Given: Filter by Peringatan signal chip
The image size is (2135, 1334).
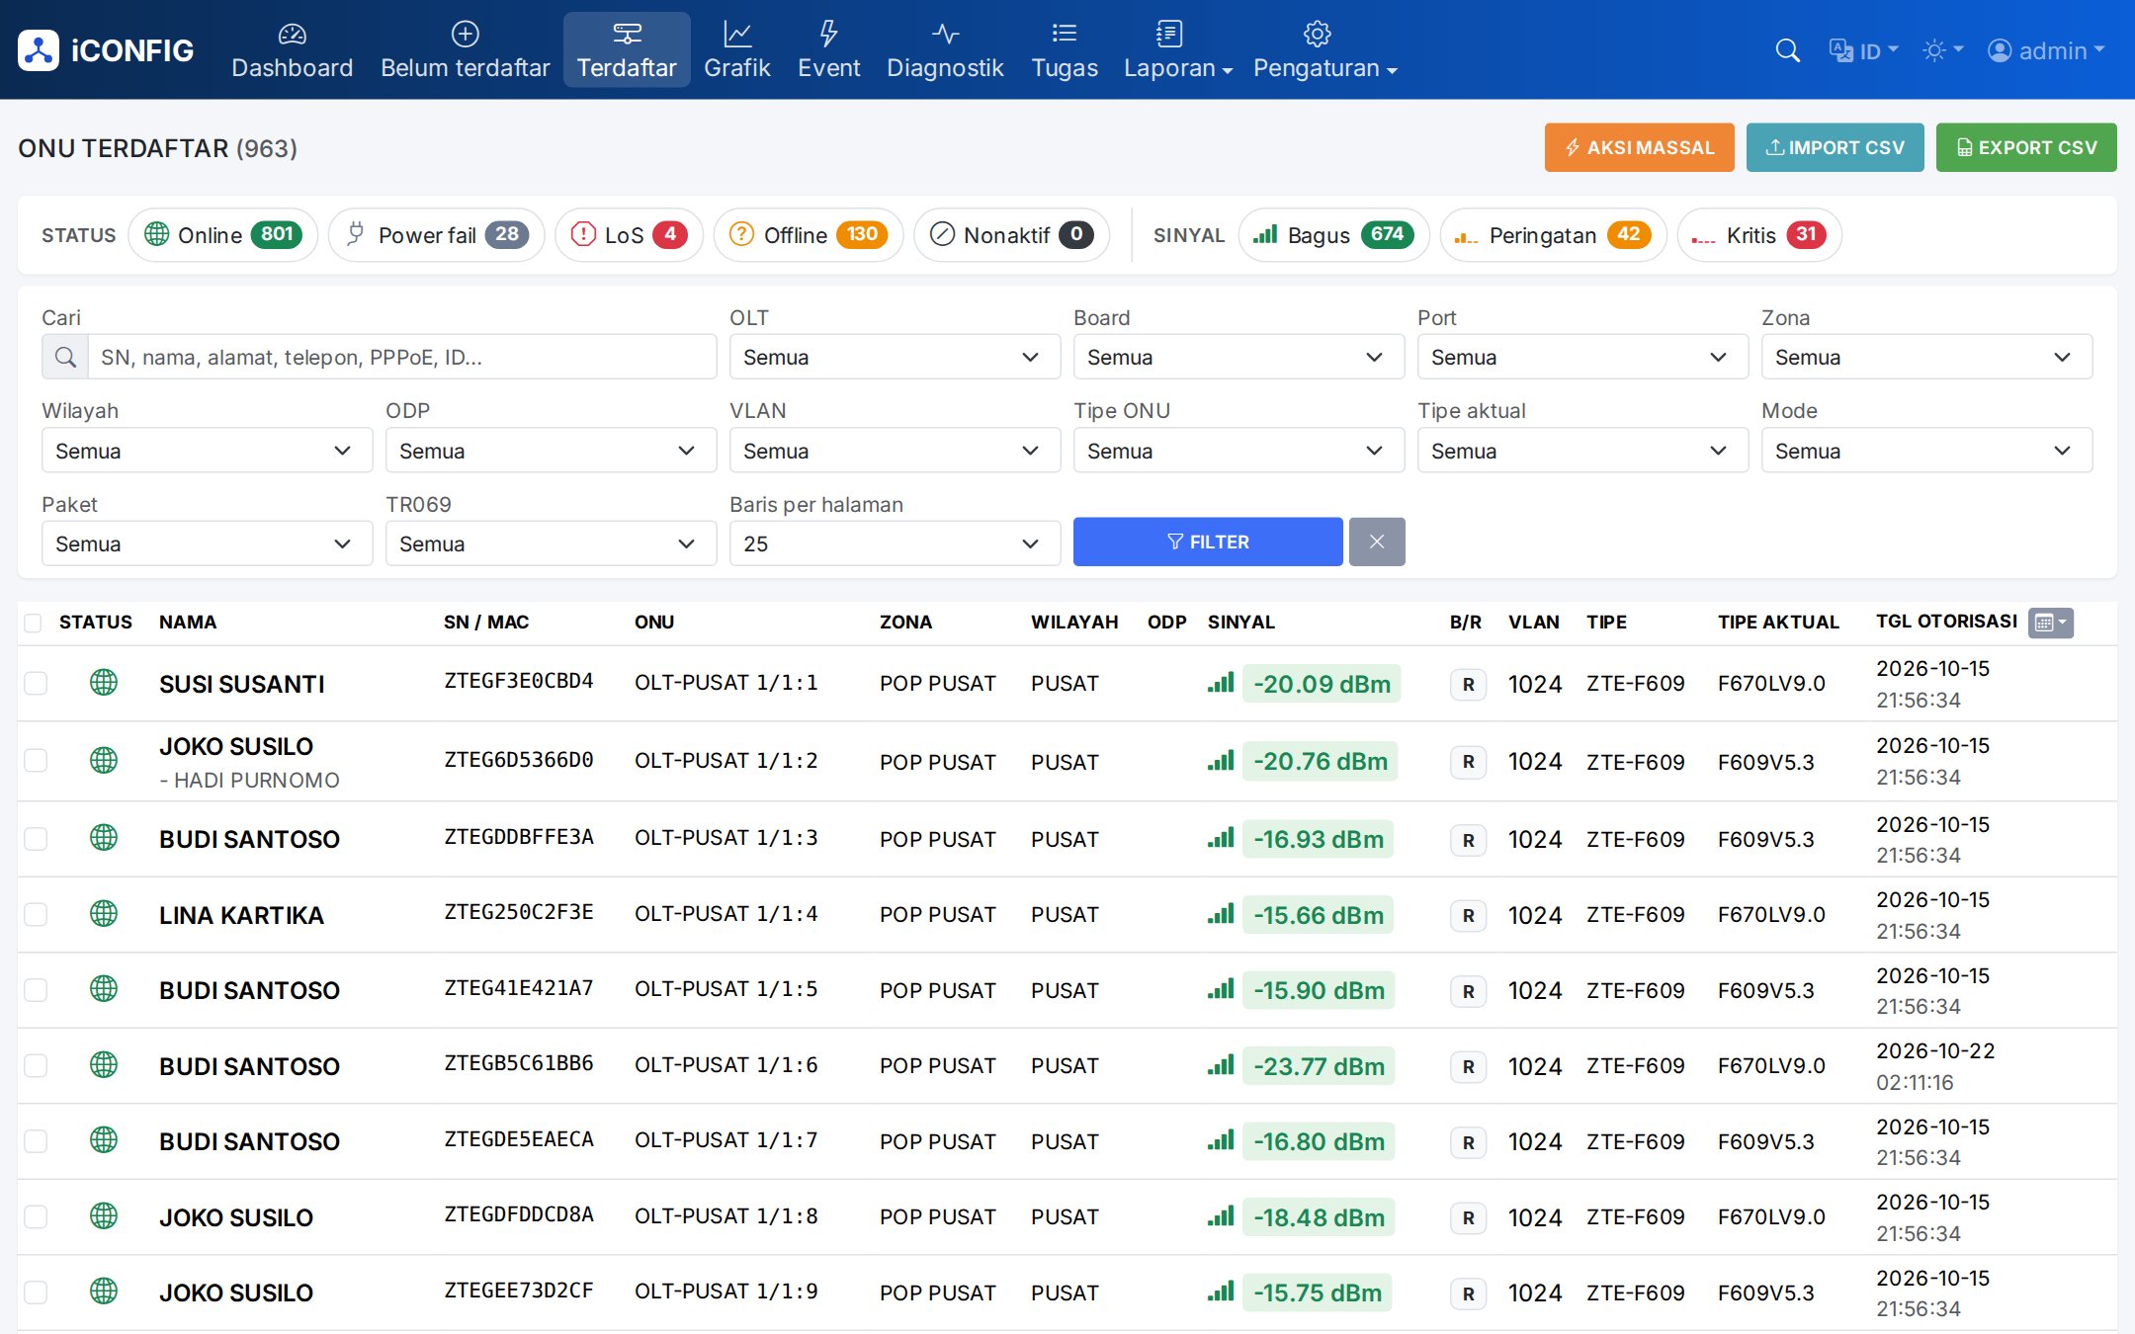Looking at the screenshot, I should (1554, 235).
